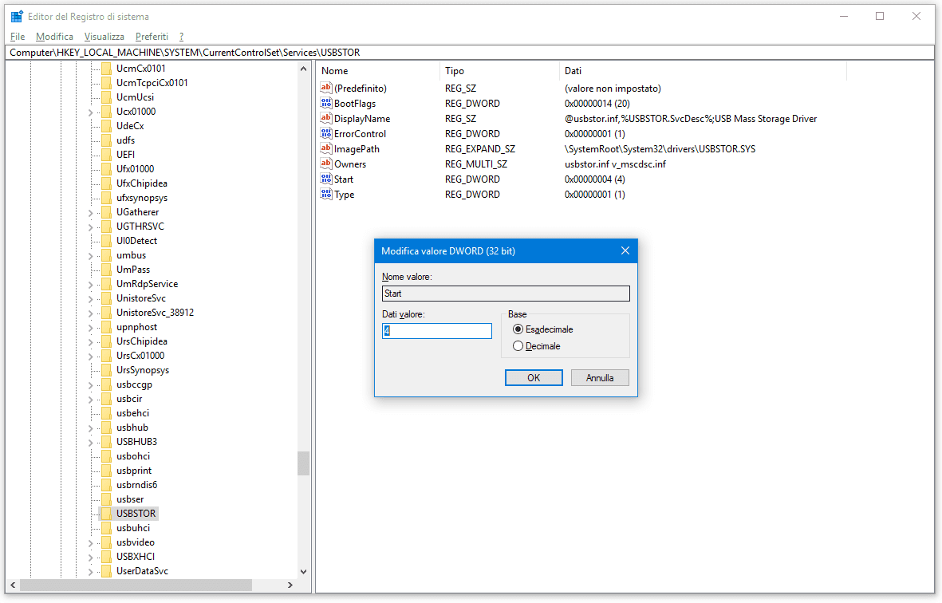The width and height of the screenshot is (942, 603).
Task: Expand the UmRdpService key
Action: pyautogui.click(x=90, y=284)
